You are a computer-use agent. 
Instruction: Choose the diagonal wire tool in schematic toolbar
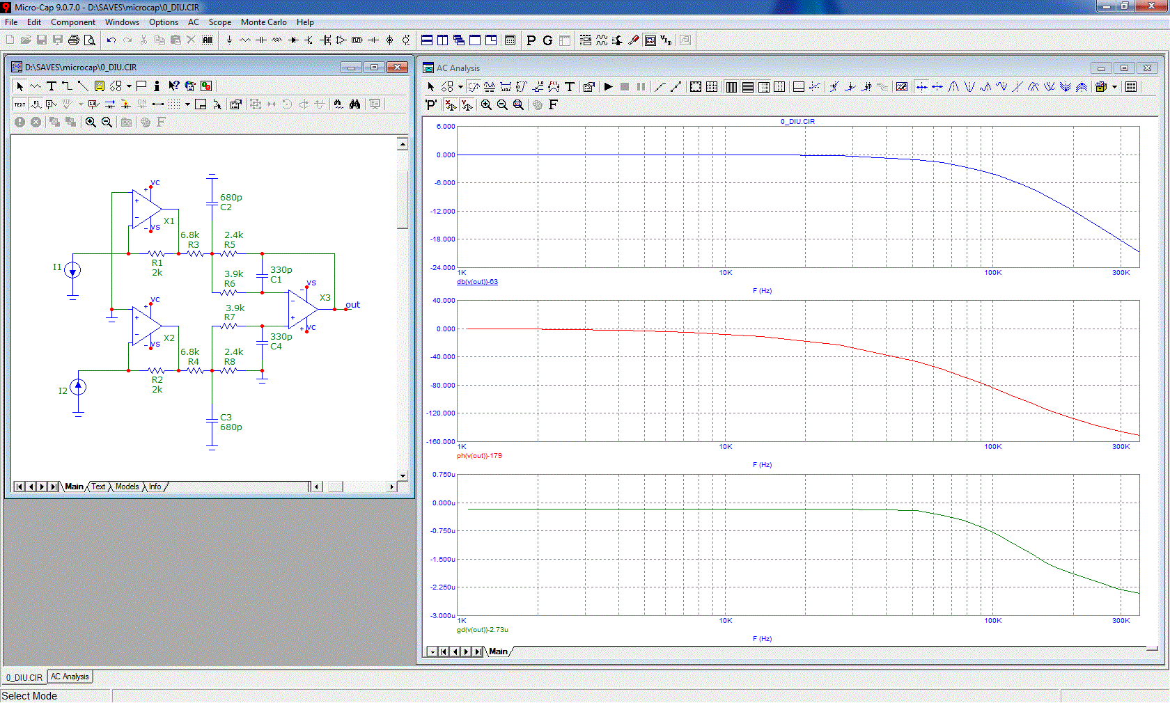pos(83,86)
